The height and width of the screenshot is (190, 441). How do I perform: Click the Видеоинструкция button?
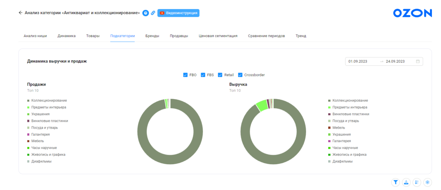[x=178, y=13]
